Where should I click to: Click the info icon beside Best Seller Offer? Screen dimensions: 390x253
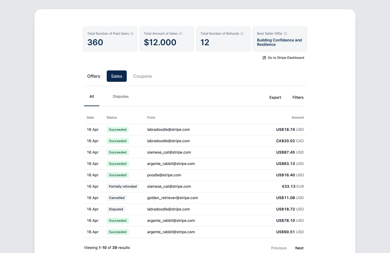(x=285, y=34)
